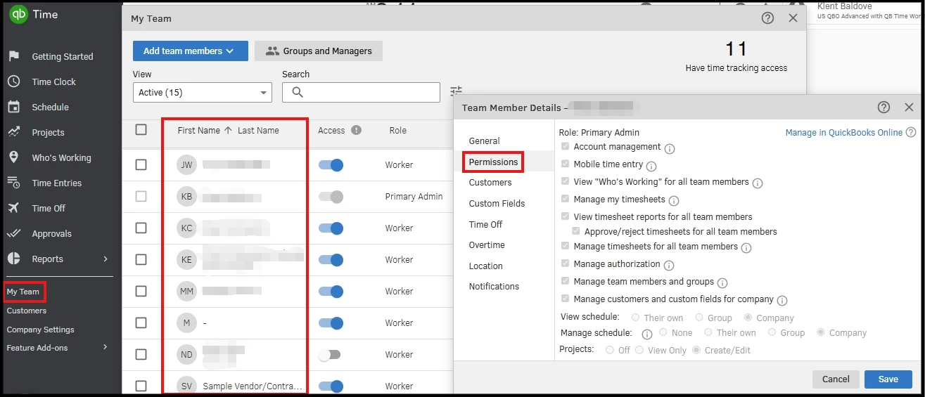Open Who's Working location pin icon
Viewport: 925px width, 397px height.
(13, 157)
